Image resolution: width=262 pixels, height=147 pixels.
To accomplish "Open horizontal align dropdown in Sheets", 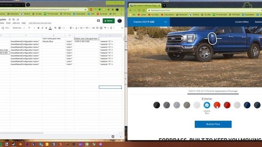I will click(x=72, y=28).
